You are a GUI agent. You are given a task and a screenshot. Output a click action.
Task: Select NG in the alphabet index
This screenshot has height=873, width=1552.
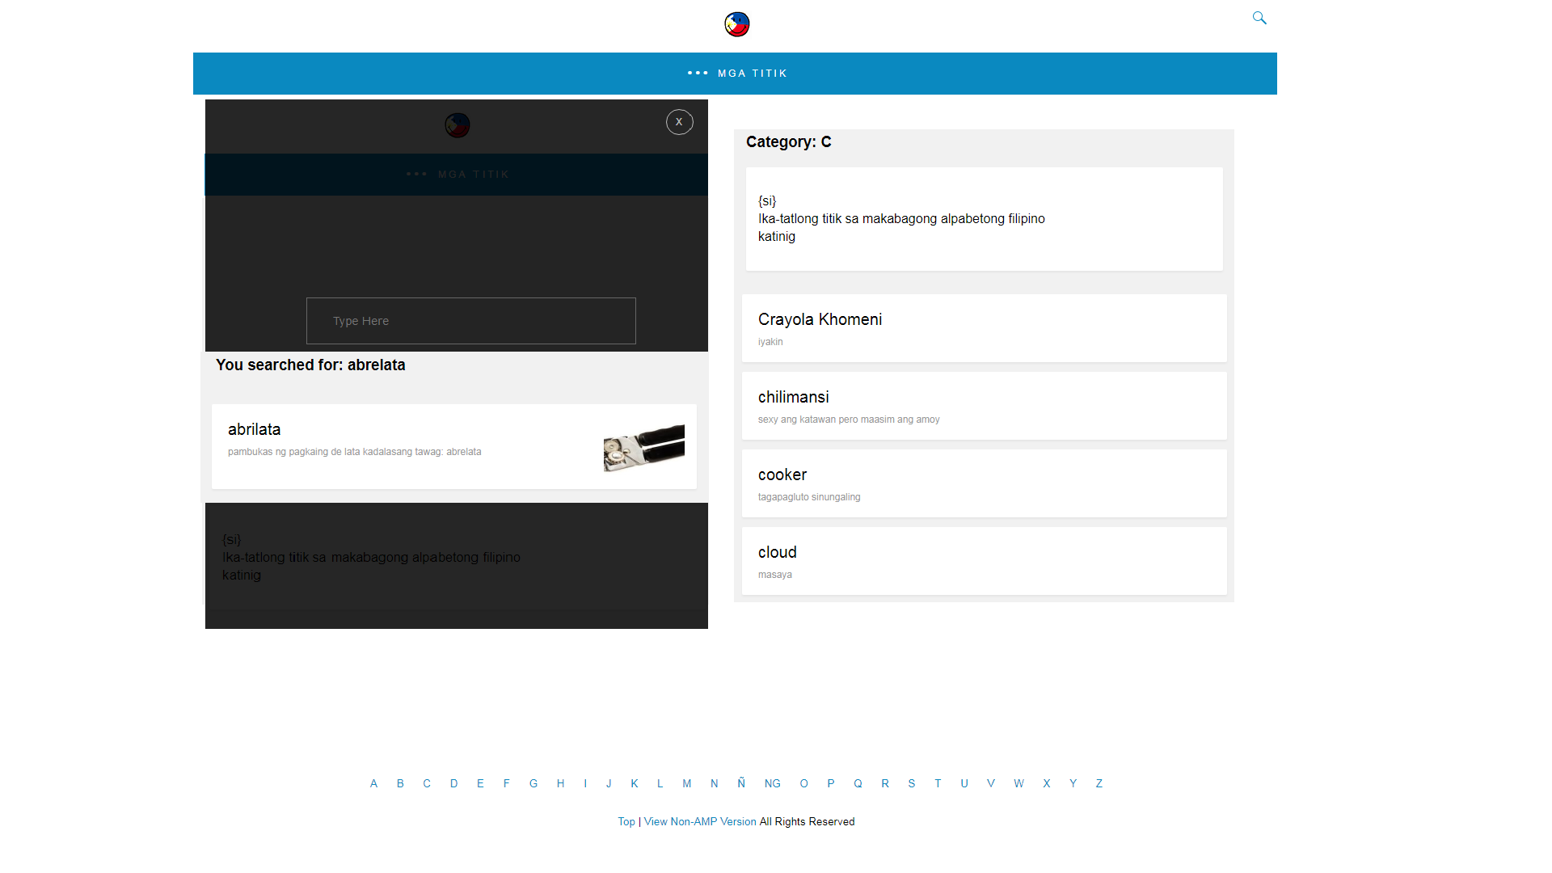[x=772, y=783]
